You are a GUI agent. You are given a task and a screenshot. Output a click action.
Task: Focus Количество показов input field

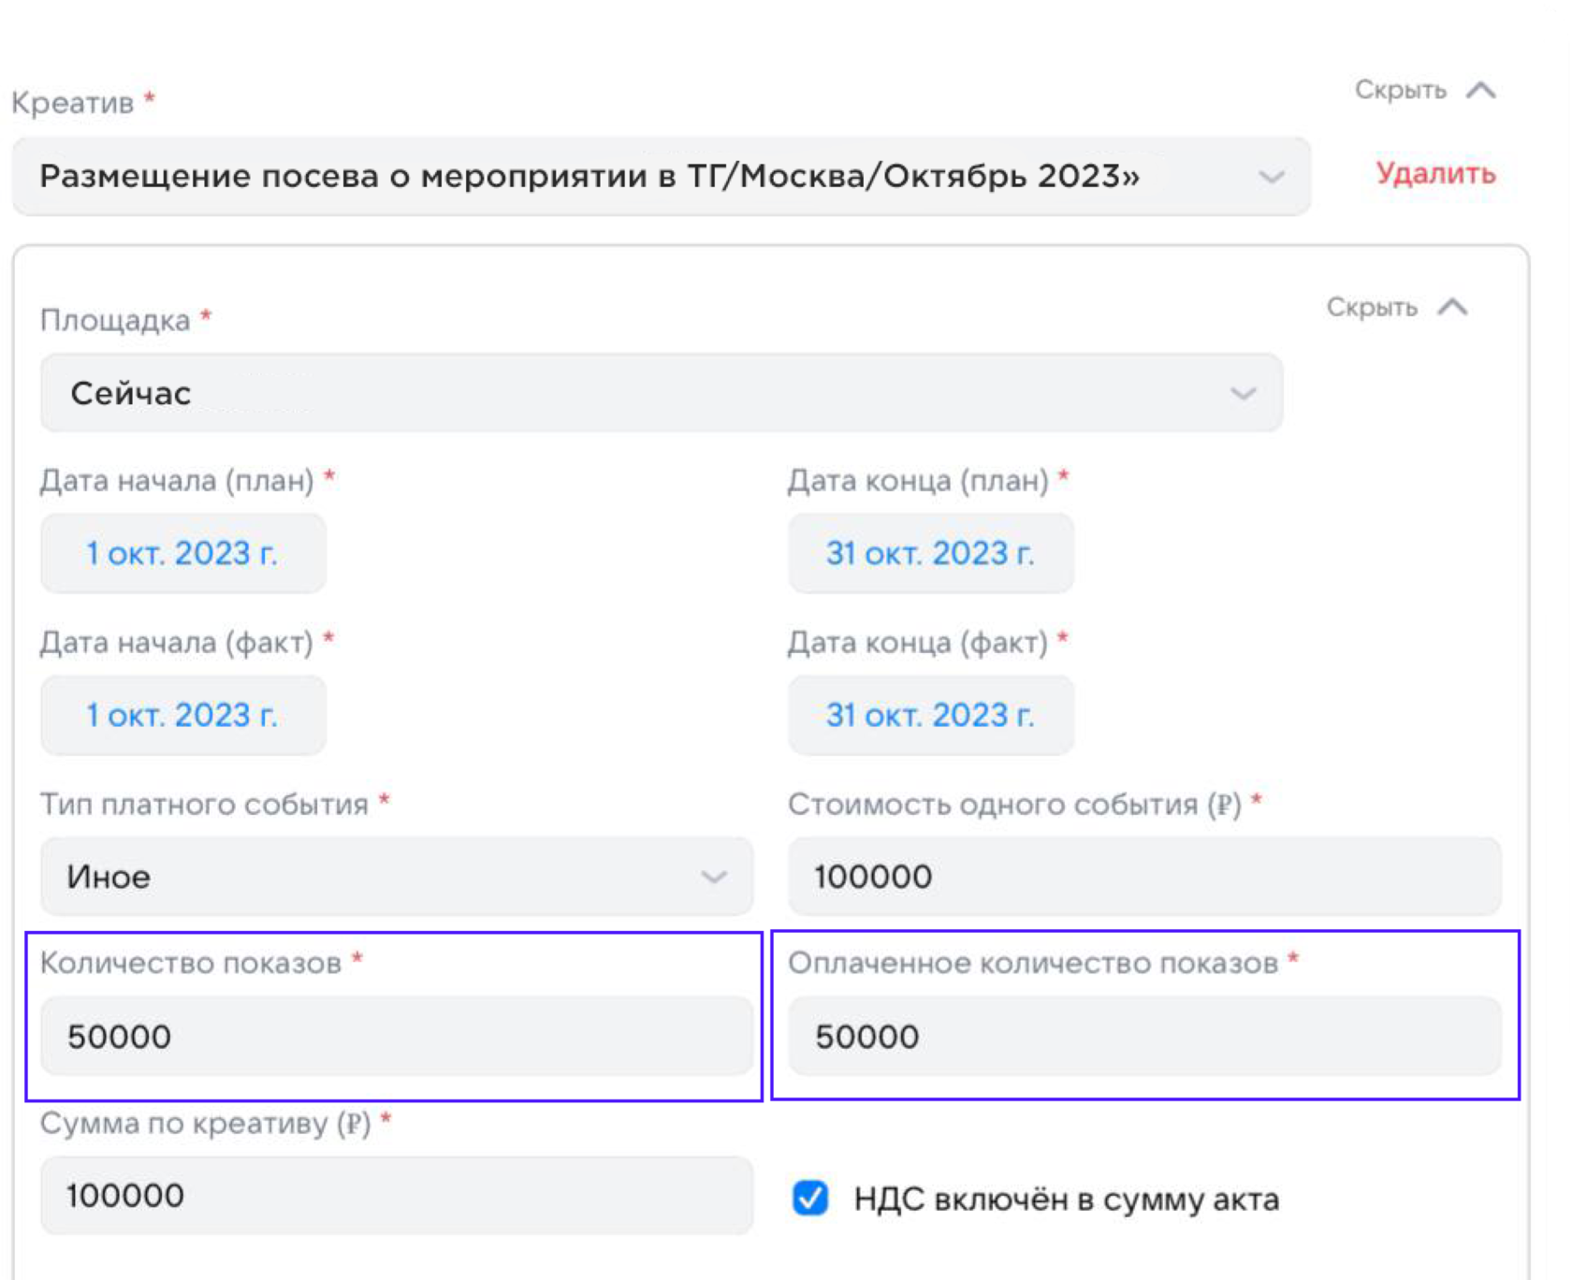(396, 1037)
